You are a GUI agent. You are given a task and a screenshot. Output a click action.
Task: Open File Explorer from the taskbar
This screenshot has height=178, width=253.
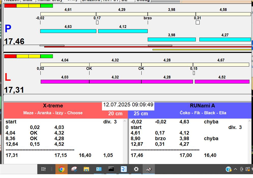86,169
